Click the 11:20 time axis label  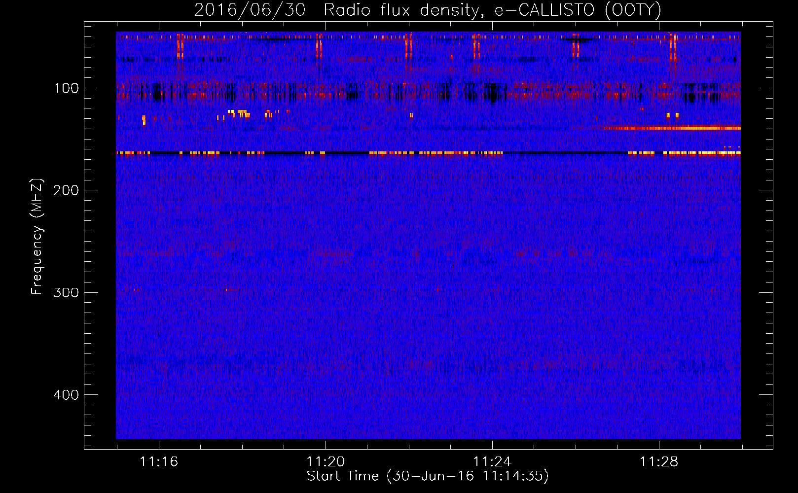(326, 462)
